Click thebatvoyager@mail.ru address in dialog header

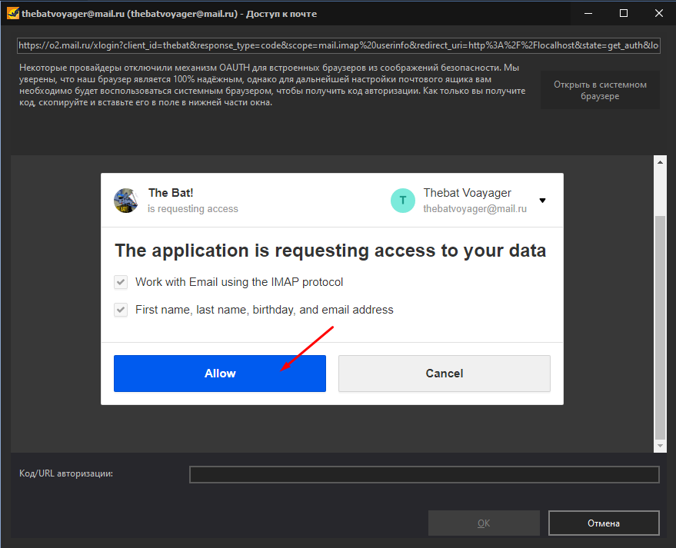coord(475,209)
